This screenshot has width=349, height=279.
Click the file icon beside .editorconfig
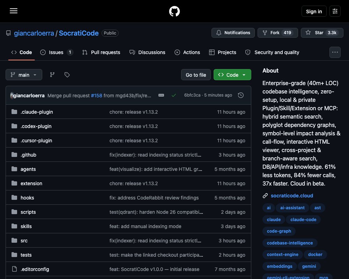(14, 269)
